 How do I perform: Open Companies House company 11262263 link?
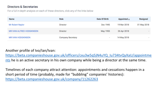pos(52,79)
